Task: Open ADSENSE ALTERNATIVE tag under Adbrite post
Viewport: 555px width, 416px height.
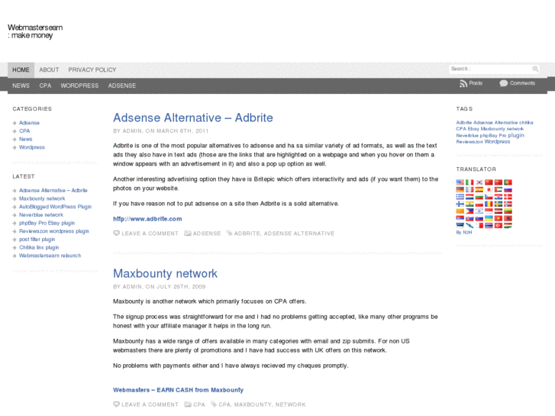Action: pyautogui.click(x=299, y=234)
